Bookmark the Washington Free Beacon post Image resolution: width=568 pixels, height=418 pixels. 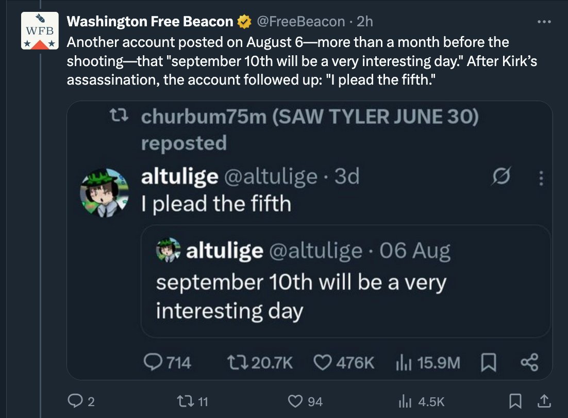[515, 401]
